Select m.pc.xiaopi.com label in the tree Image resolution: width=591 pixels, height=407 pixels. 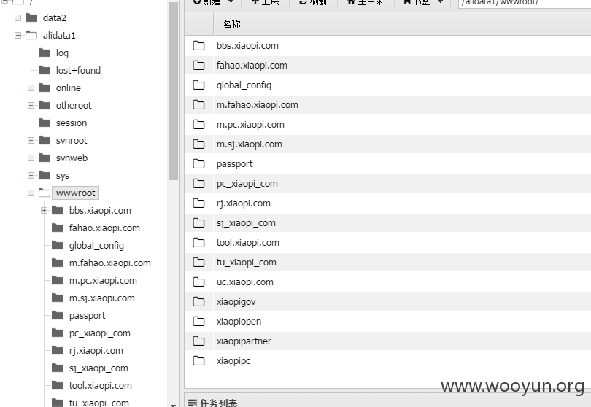coord(103,281)
